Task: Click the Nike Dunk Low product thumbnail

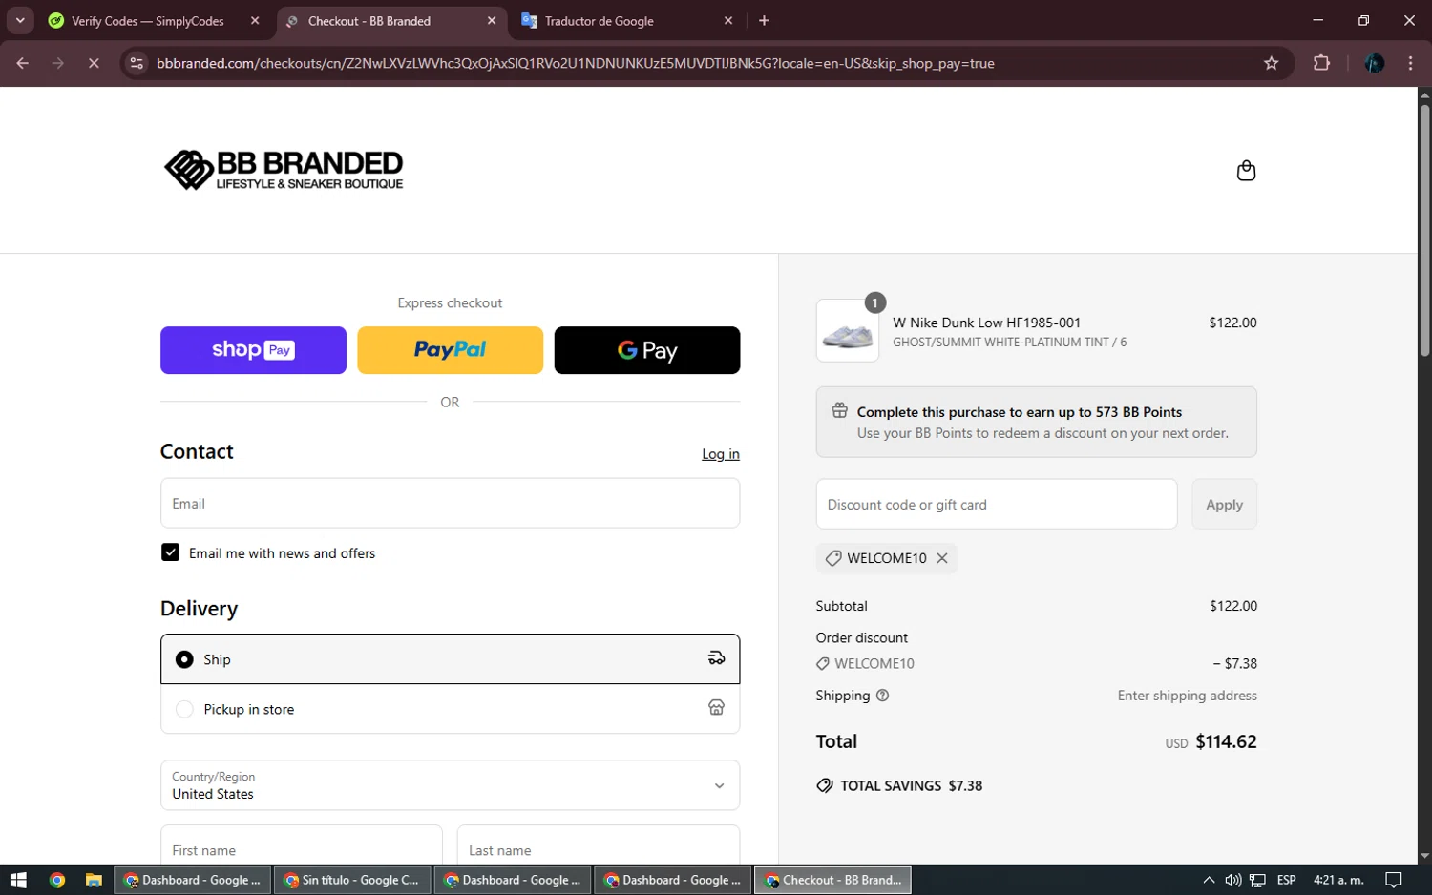Action: pyautogui.click(x=848, y=331)
